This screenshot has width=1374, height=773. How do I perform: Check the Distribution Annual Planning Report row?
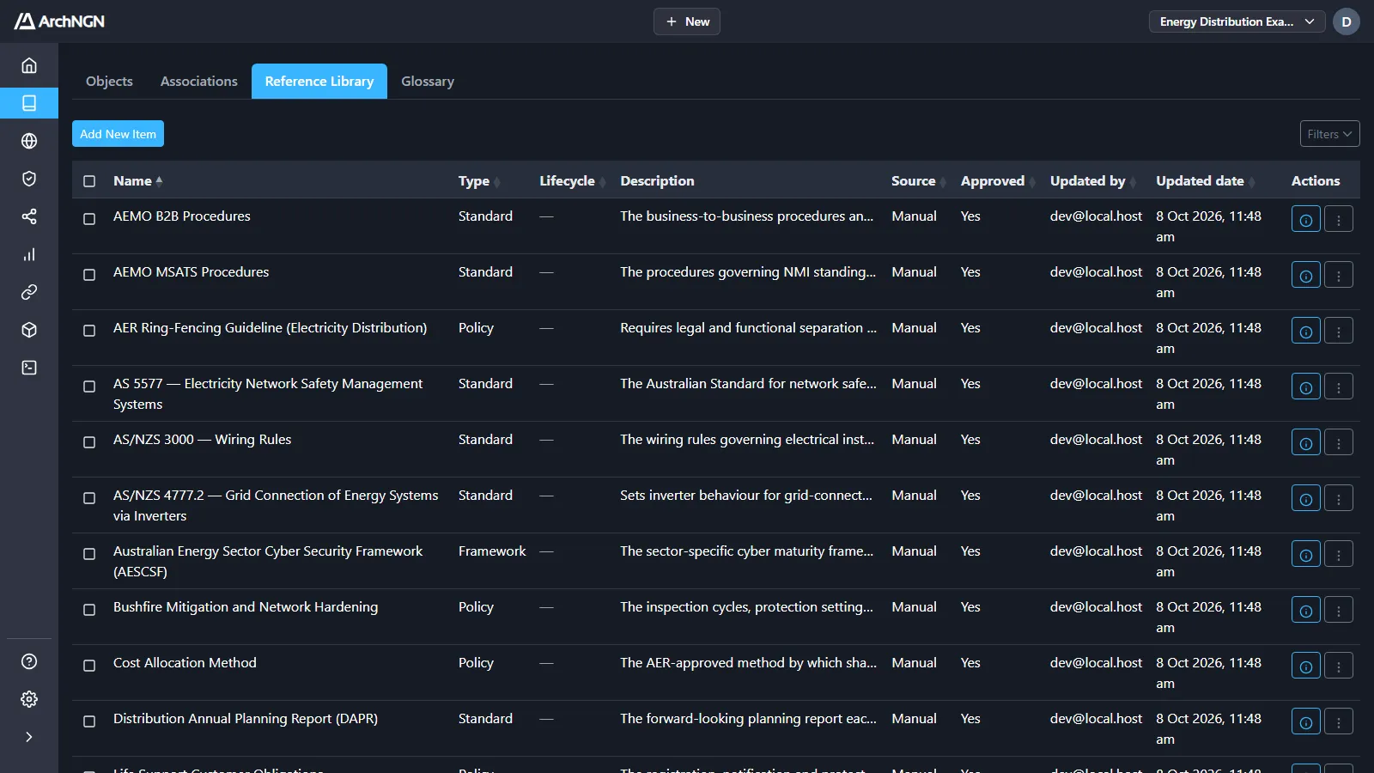(89, 721)
